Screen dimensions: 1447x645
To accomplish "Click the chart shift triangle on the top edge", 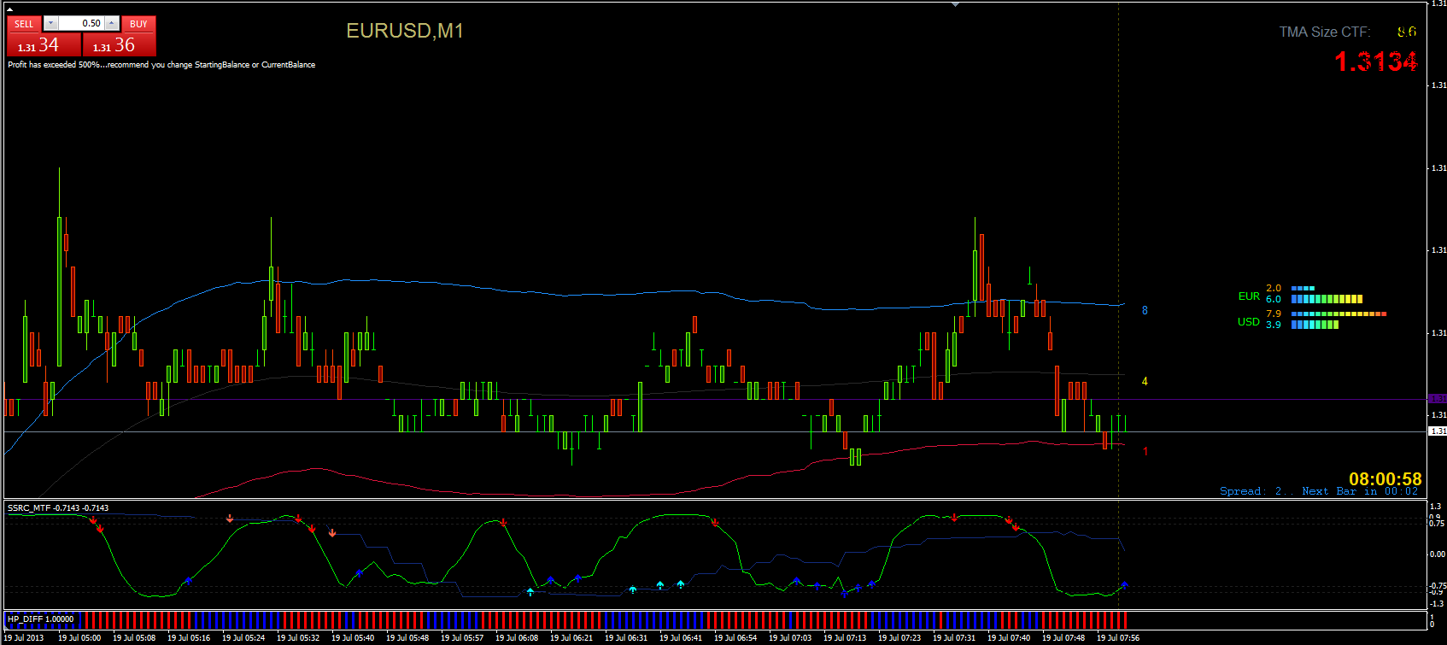I will coord(955,4).
